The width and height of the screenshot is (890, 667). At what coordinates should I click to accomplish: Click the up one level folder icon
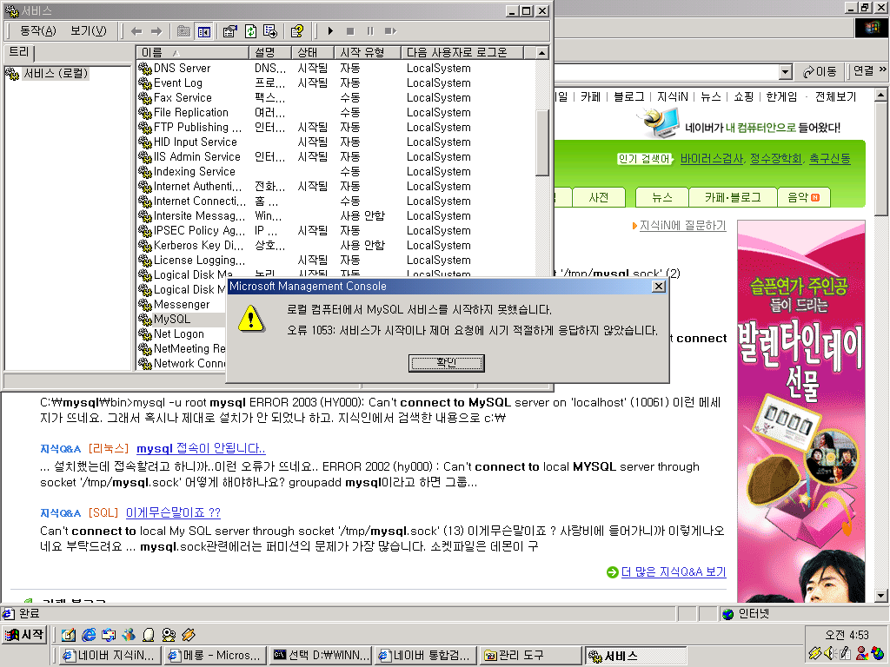click(183, 31)
